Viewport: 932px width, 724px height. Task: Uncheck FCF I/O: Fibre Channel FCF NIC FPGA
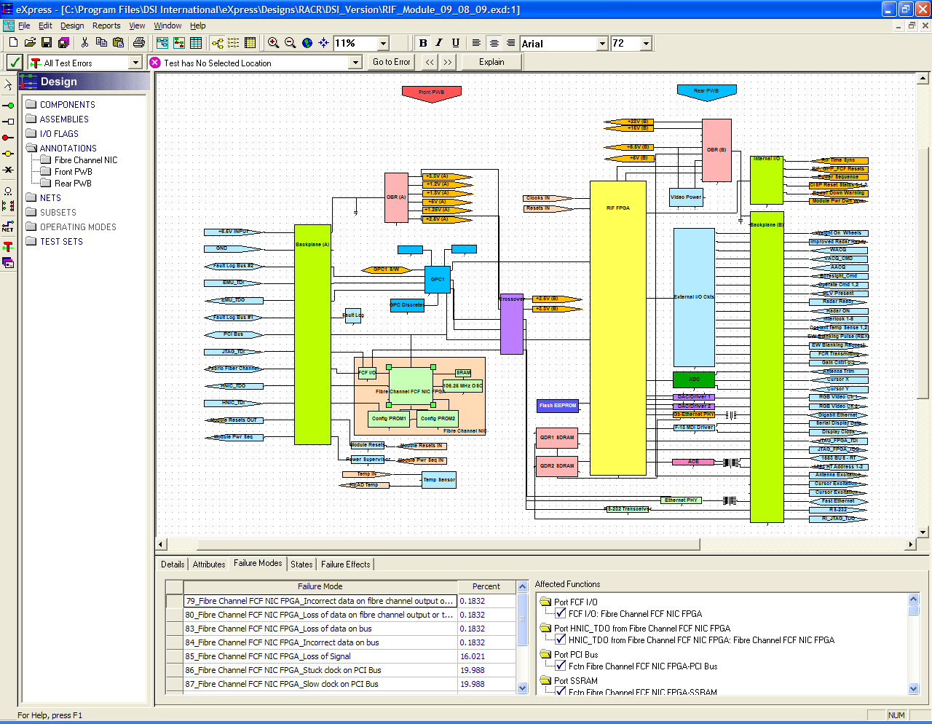[561, 613]
